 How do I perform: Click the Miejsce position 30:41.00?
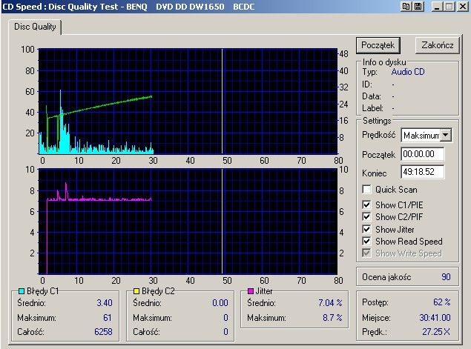(435, 317)
